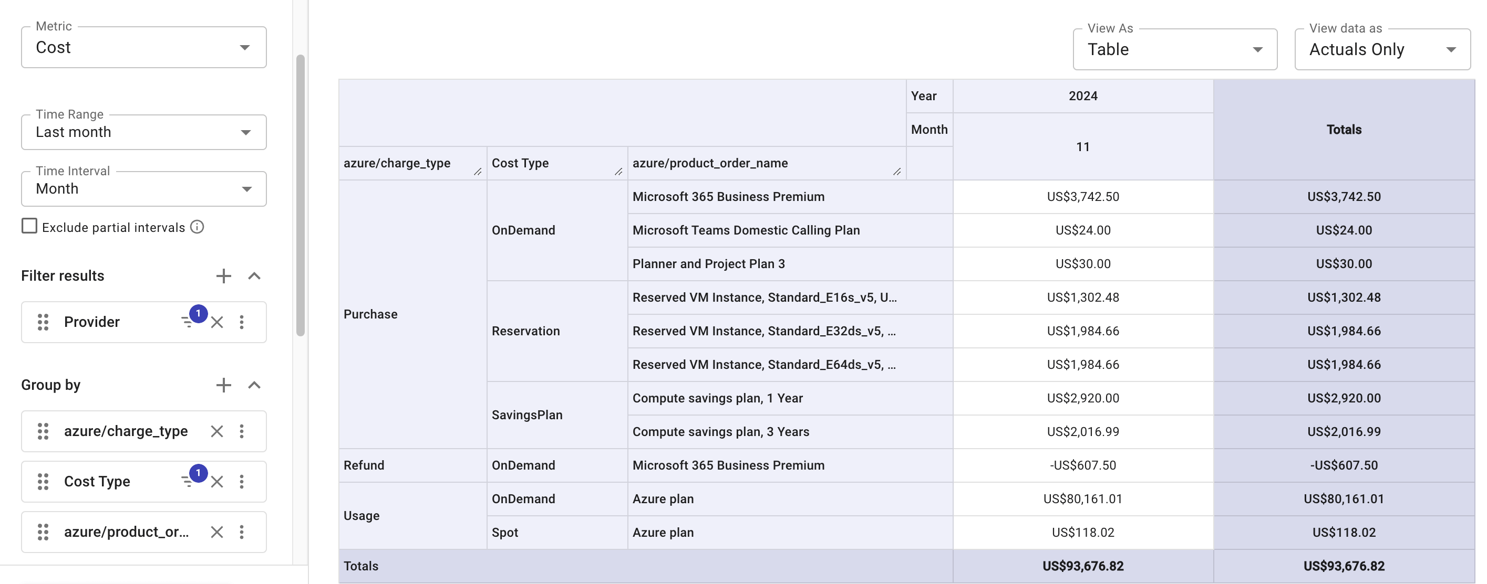Open the View As dropdown showing Table

click(x=1258, y=49)
